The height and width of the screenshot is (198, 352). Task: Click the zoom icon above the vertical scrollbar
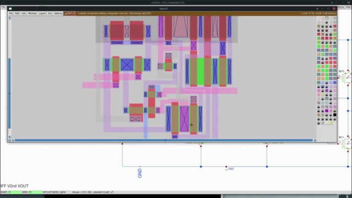click(9, 18)
